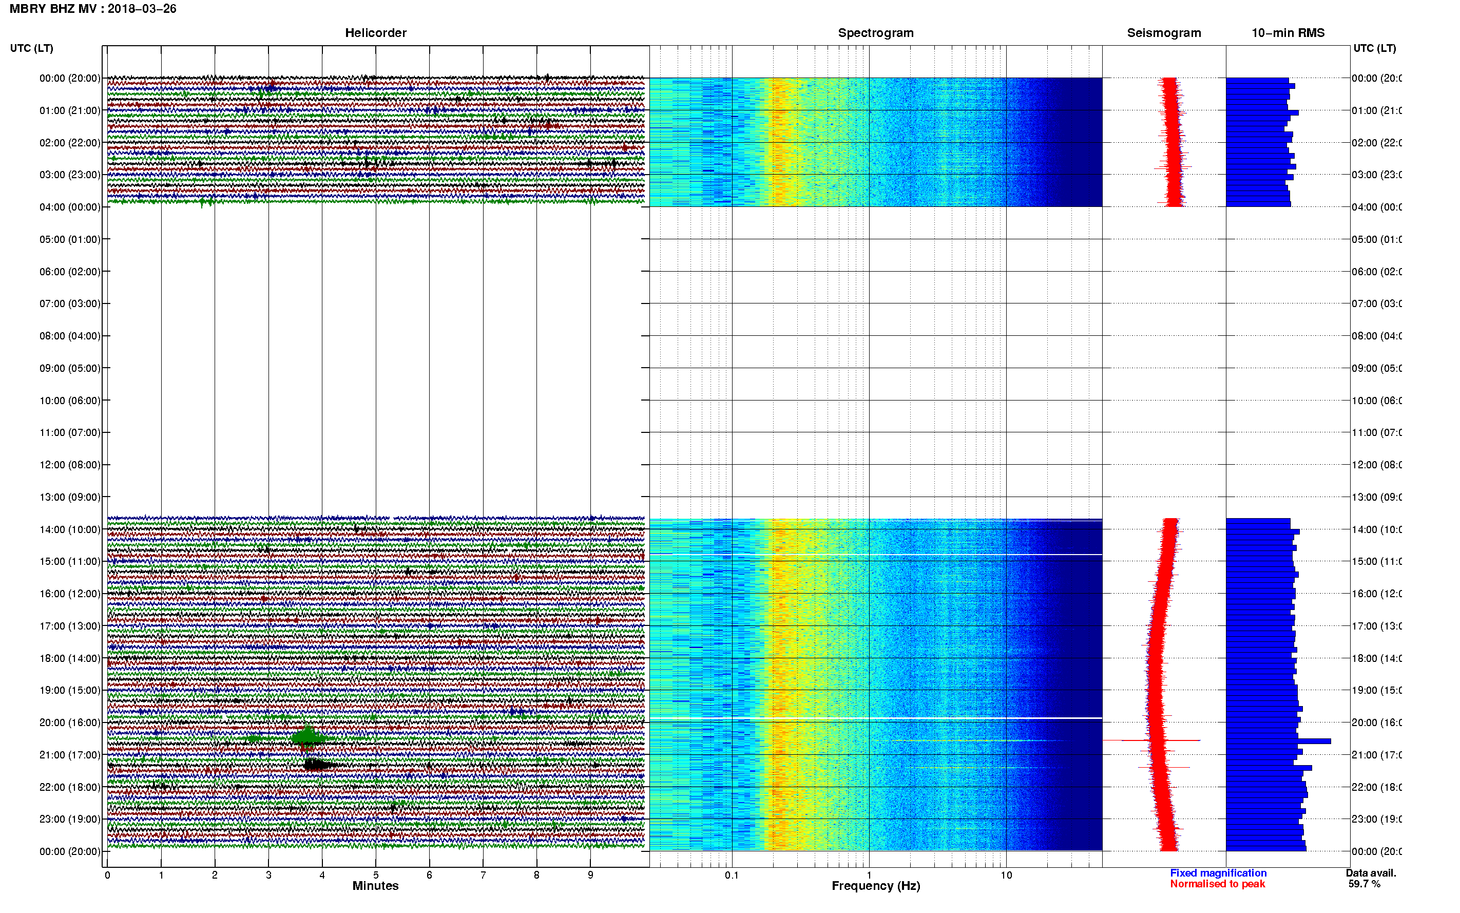Click the UTC (LT) label above the left time axis
Screen dimensions: 1460x913
(x=31, y=48)
